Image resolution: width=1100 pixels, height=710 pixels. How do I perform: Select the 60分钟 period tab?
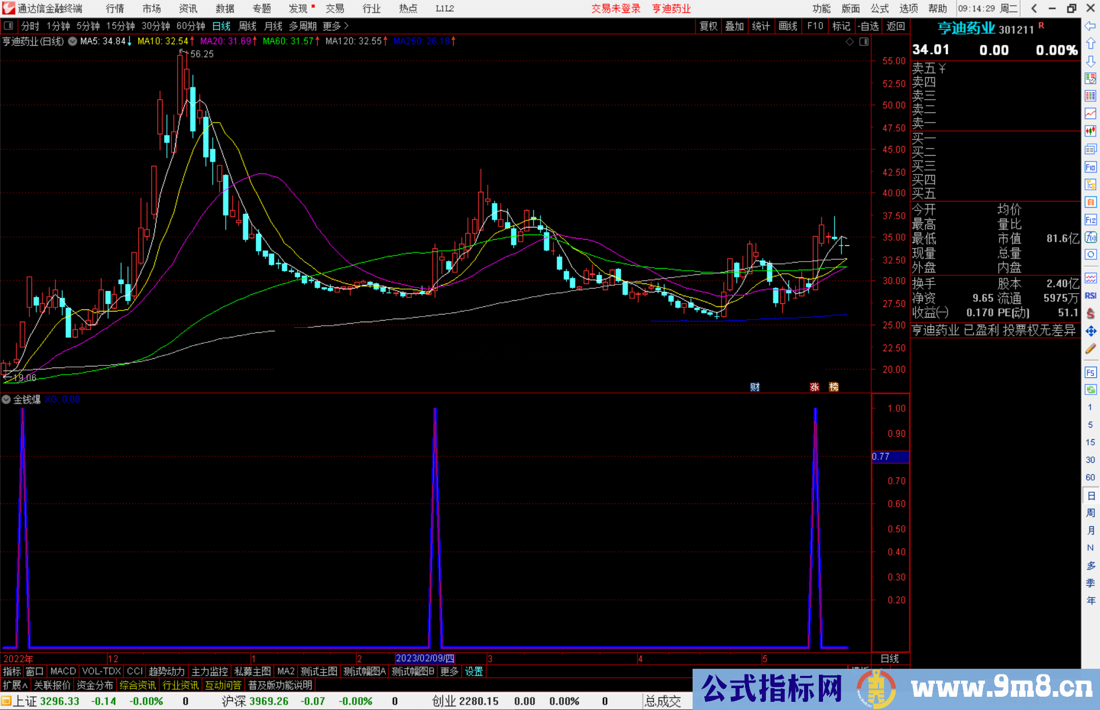tap(190, 26)
